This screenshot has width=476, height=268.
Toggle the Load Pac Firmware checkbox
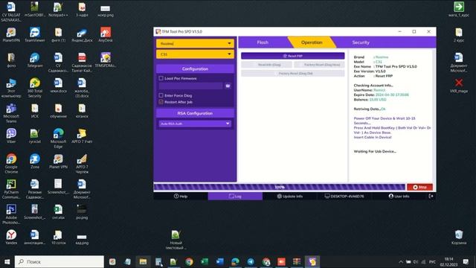pos(161,78)
